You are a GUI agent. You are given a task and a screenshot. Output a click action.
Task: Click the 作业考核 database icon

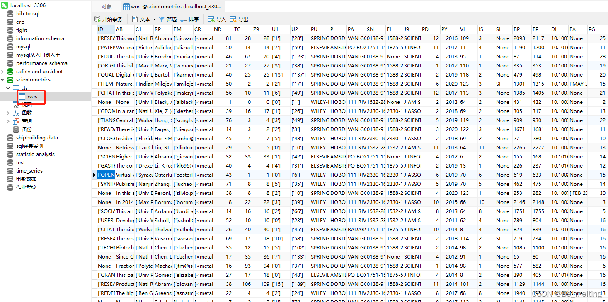(x=10, y=187)
